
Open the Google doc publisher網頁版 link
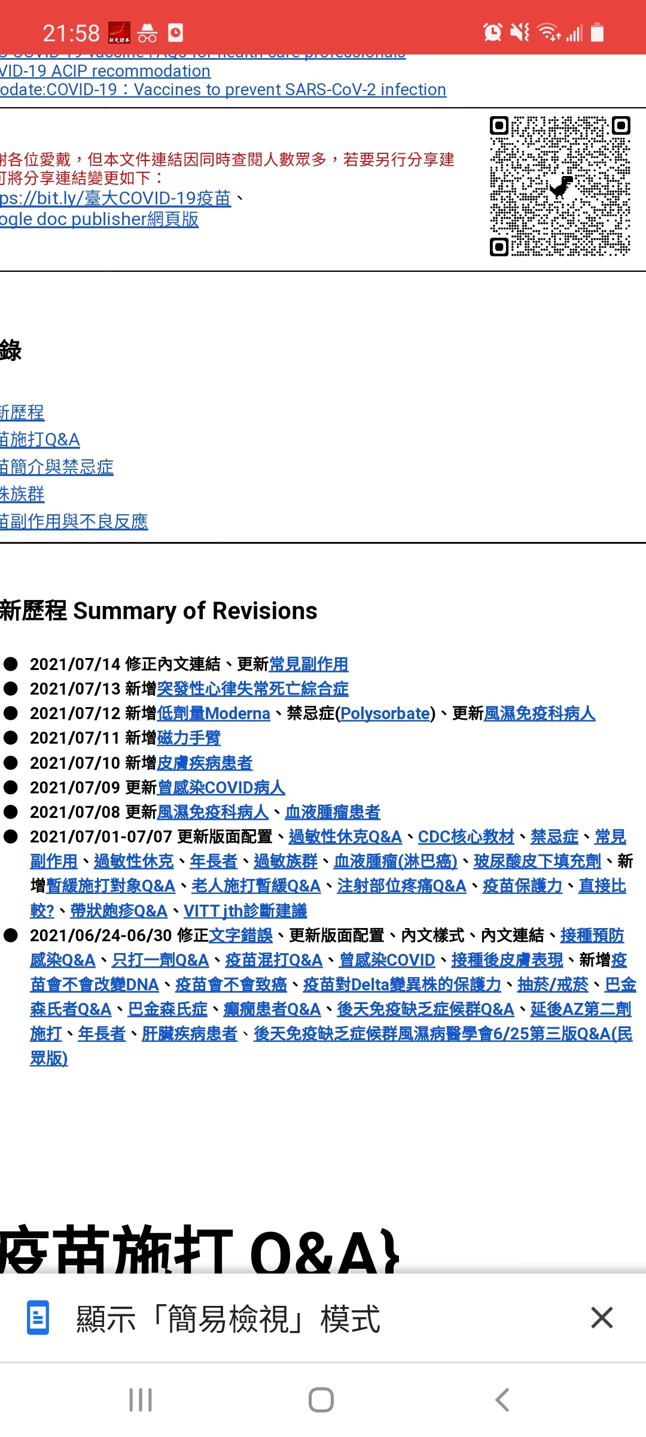[99, 219]
